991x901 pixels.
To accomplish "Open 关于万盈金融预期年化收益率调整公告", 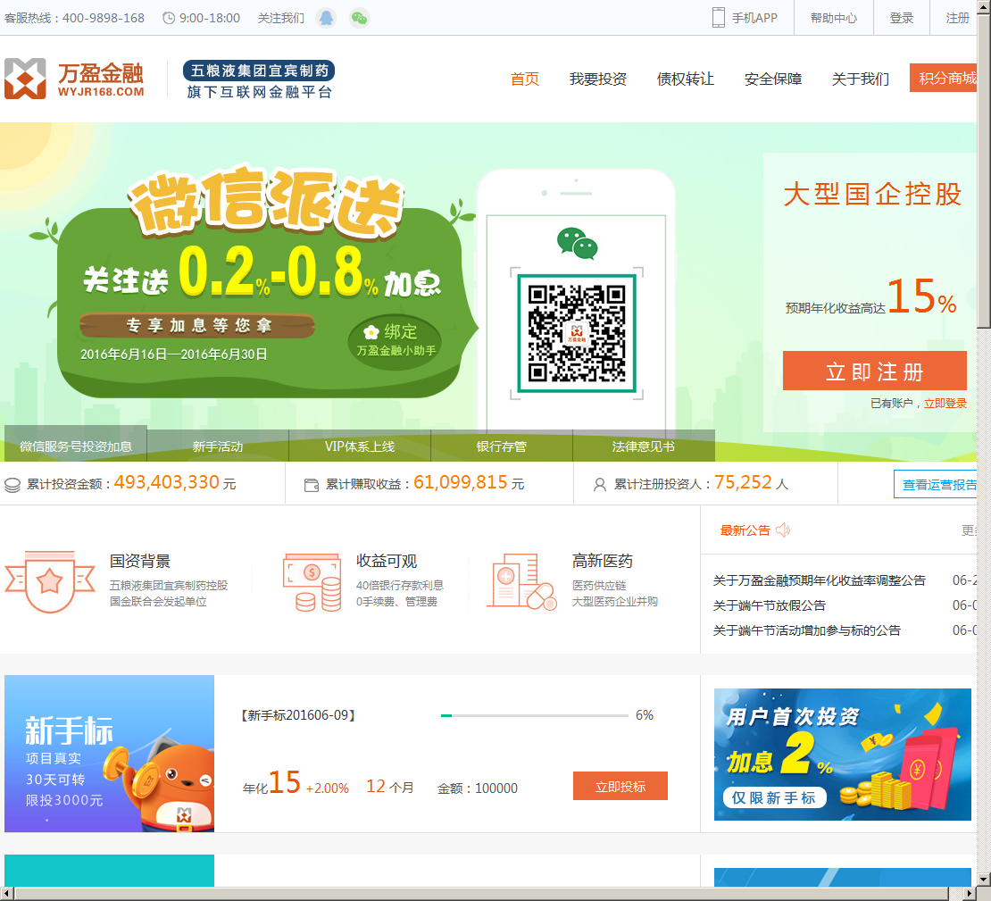I will pos(819,580).
